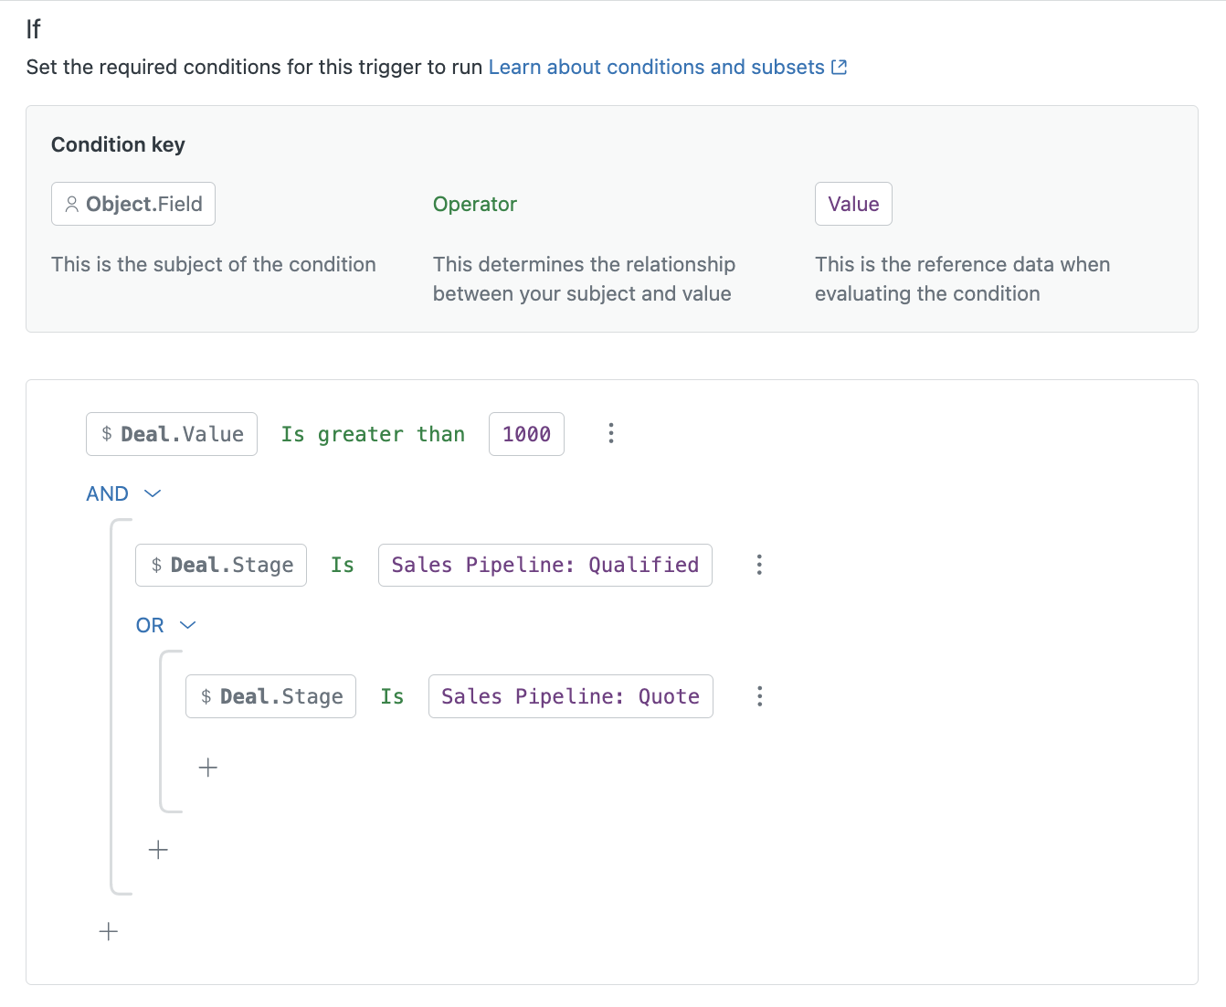
Task: Click the external link icon after subsets
Action: pos(840,68)
